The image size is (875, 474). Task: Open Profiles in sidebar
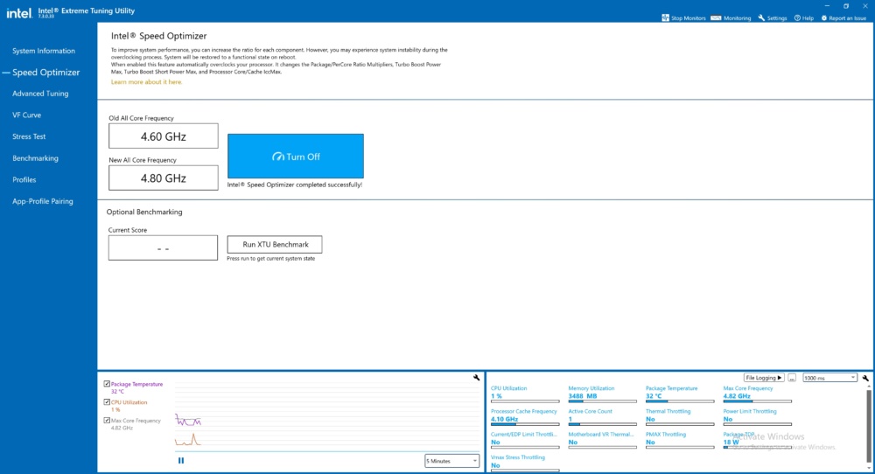click(x=24, y=179)
